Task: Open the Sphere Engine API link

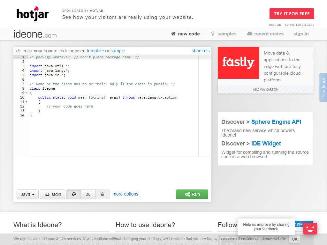Action: [x=276, y=122]
